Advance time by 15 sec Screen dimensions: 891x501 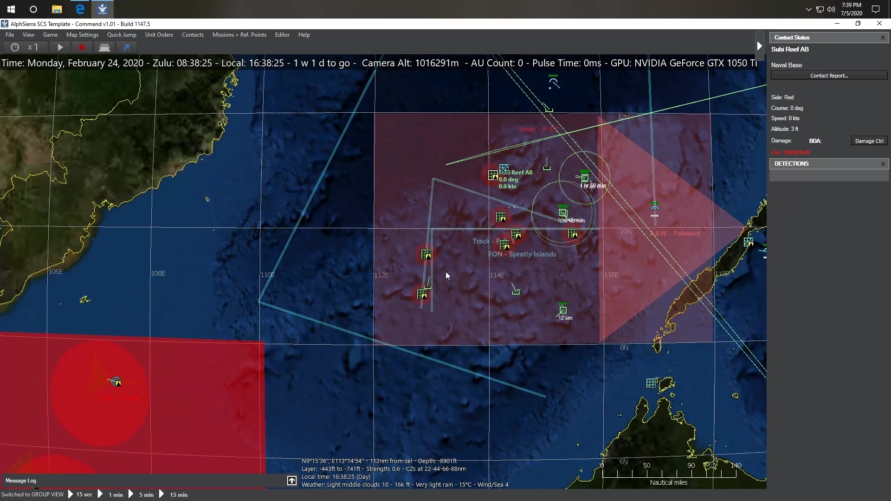pyautogui.click(x=80, y=495)
